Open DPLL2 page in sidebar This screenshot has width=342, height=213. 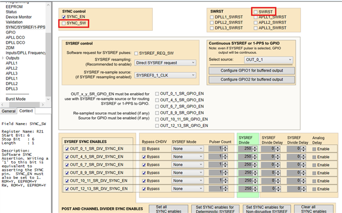click(x=12, y=84)
